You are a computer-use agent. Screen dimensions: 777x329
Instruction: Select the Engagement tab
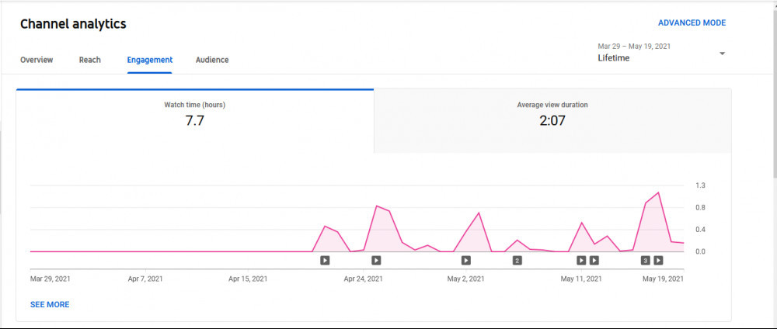(150, 60)
